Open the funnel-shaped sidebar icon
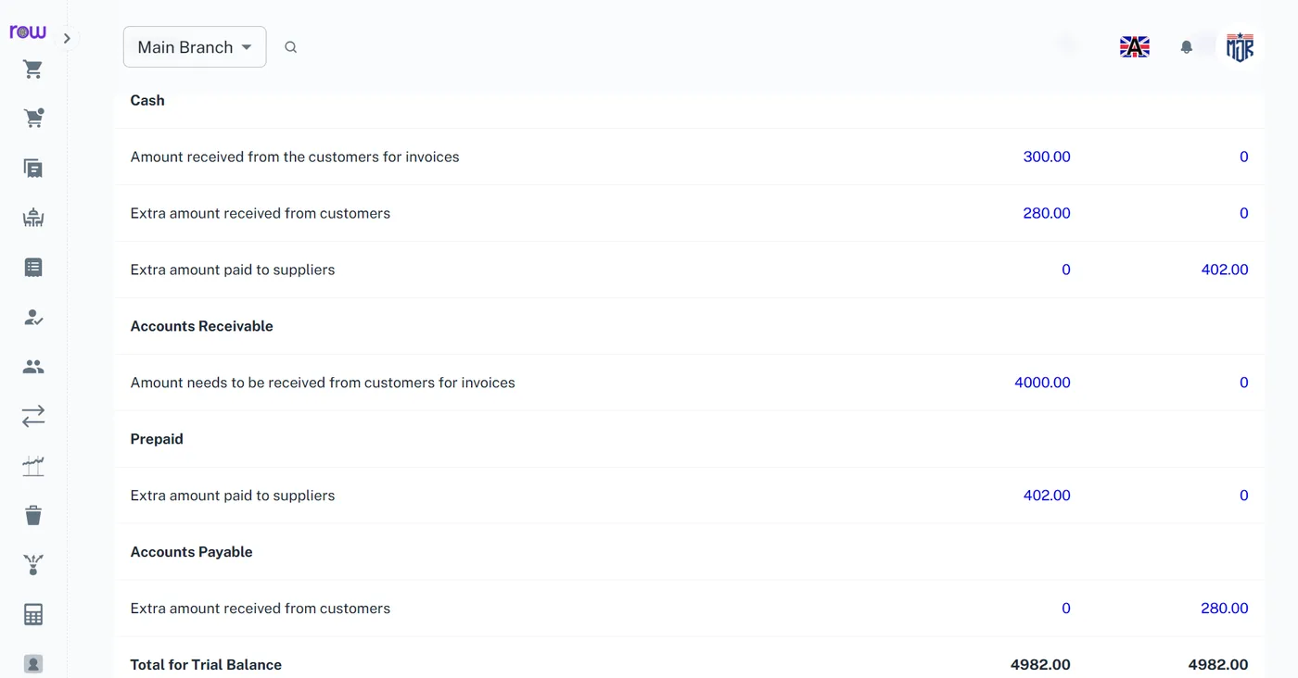 [33, 565]
